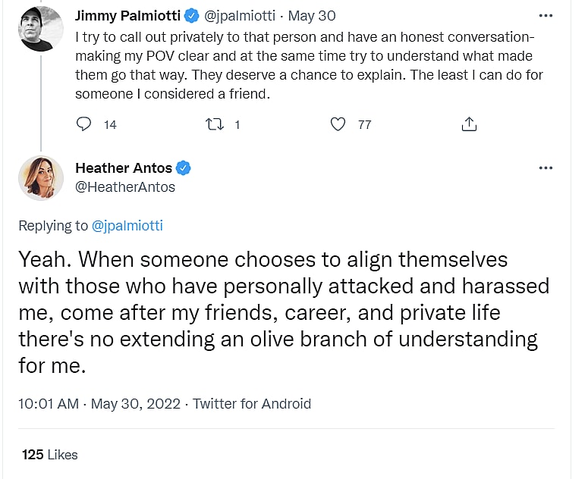Click Heather Antos's tweet text starting with Yeah
The width and height of the screenshot is (588, 479).
[x=282, y=312]
